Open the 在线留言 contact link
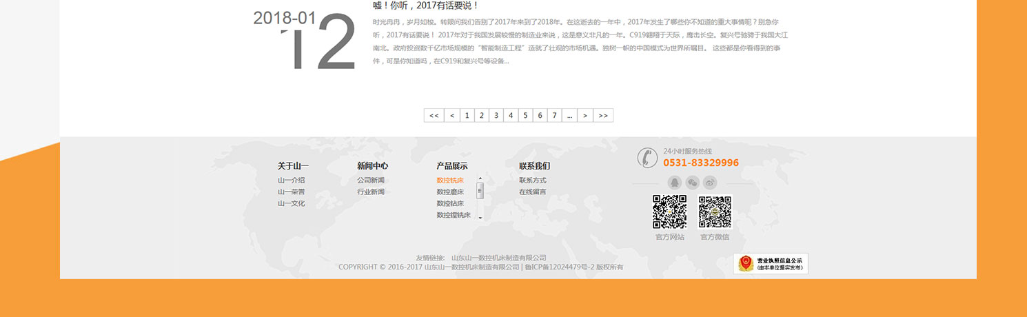Image resolution: width=1027 pixels, height=317 pixels. click(x=532, y=192)
